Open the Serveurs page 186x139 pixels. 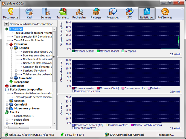(x=46, y=13)
